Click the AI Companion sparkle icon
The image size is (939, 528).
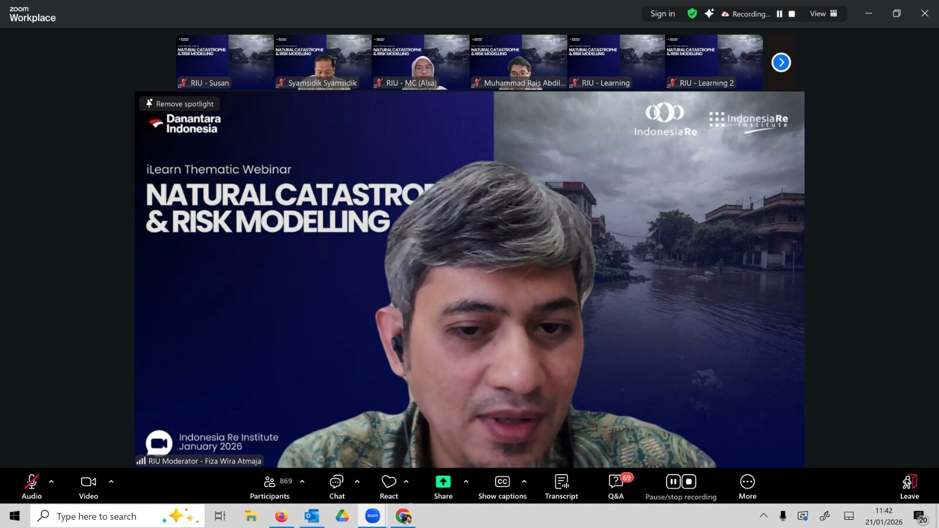point(709,13)
